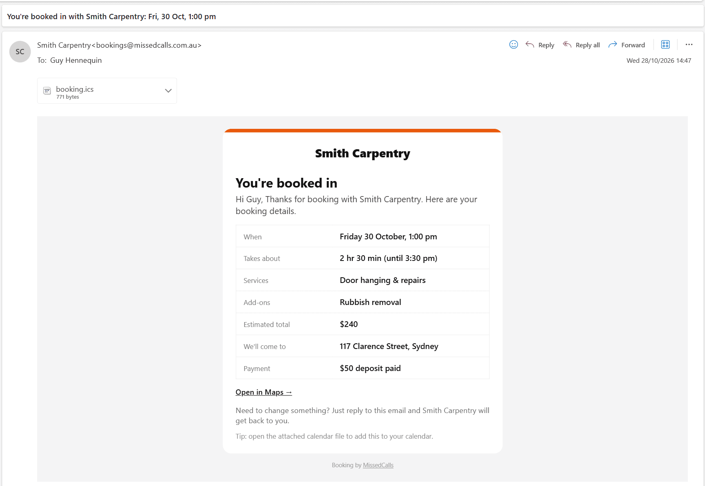Click the 'Takes about' row label
This screenshot has width=705, height=486.
pos(262,258)
